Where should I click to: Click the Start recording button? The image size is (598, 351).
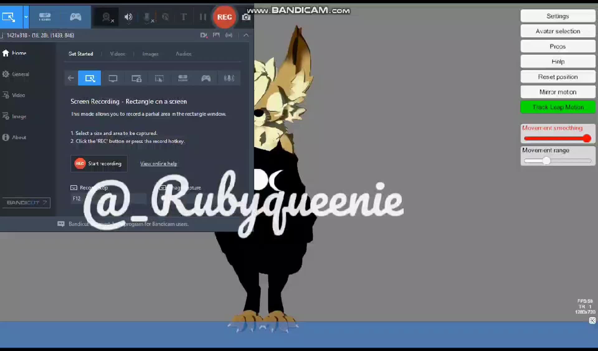coord(99,163)
